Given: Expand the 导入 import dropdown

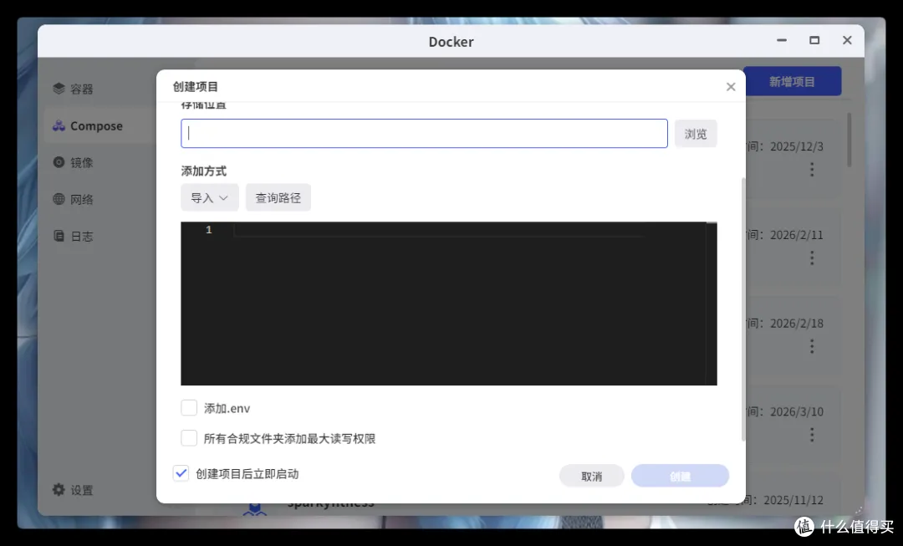Looking at the screenshot, I should [x=210, y=197].
